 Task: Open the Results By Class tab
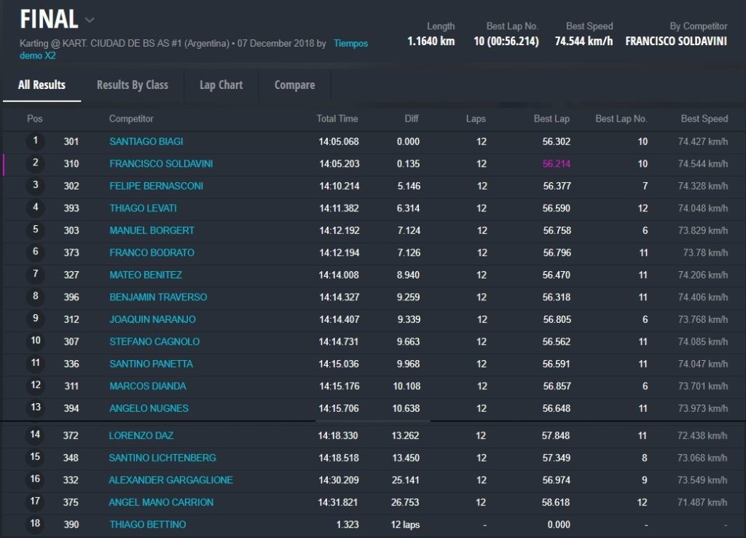click(132, 85)
